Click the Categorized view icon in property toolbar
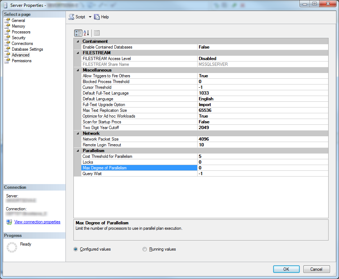Image resolution: width=339 pixels, height=279 pixels. point(78,33)
